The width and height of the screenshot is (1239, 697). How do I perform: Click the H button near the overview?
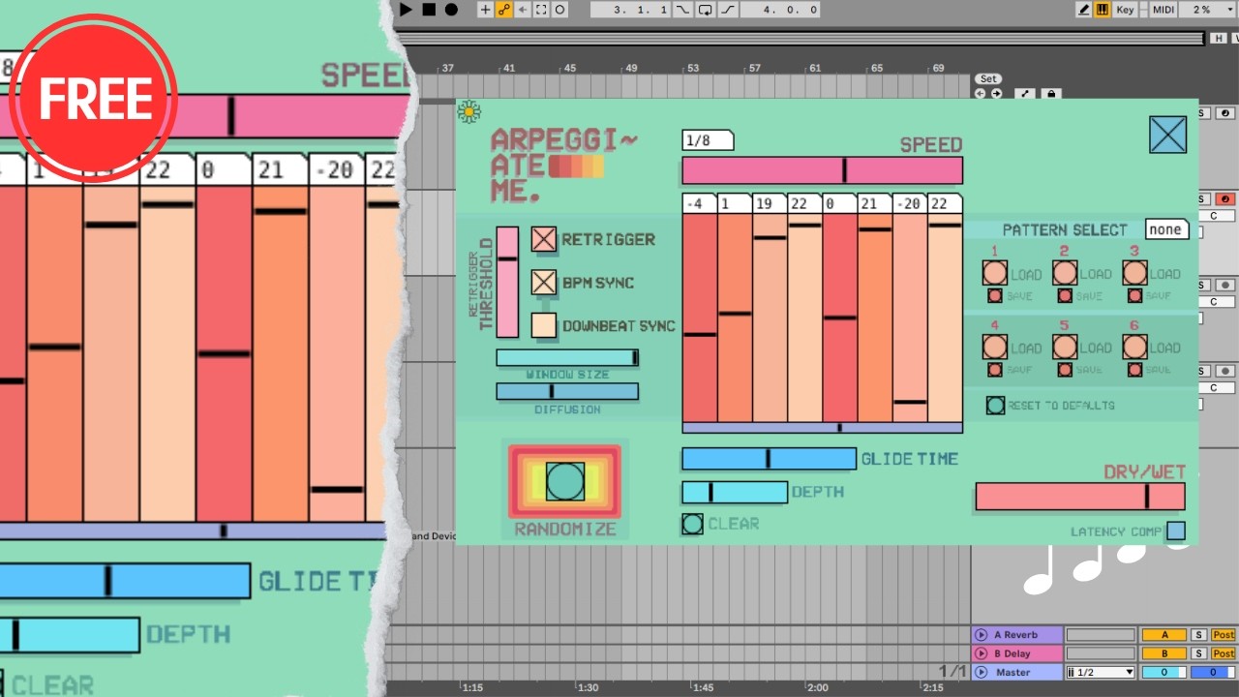[x=1219, y=38]
